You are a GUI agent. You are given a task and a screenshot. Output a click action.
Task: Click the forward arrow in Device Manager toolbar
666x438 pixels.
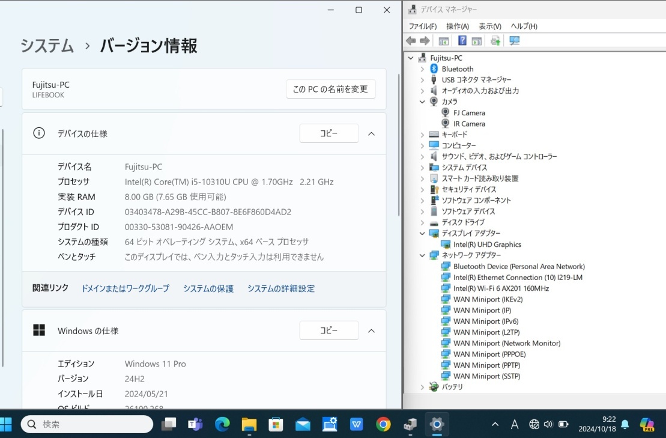(x=425, y=41)
